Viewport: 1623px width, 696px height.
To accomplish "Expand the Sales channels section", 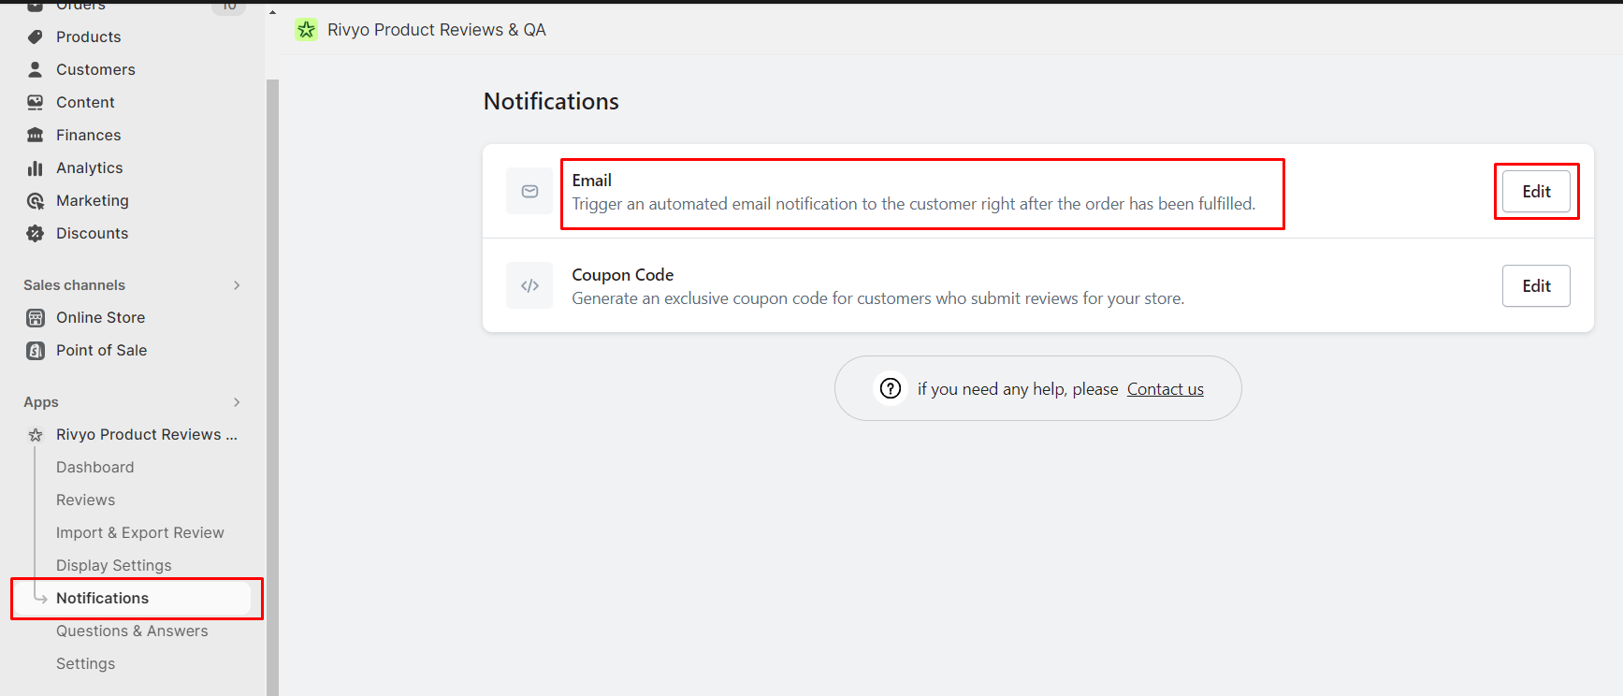I will click(x=237, y=284).
